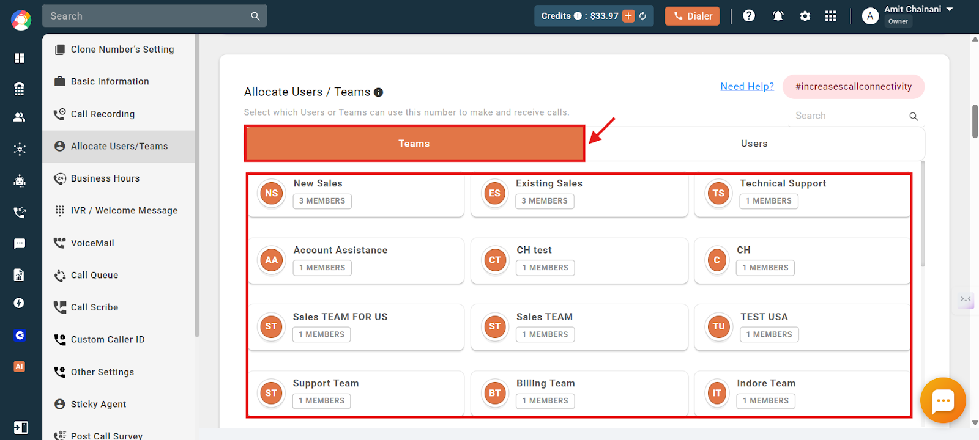Image resolution: width=979 pixels, height=440 pixels.
Task: Refresh the credits balance
Action: (643, 16)
